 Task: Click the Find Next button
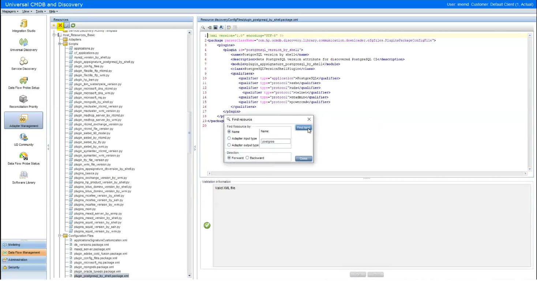(303, 128)
